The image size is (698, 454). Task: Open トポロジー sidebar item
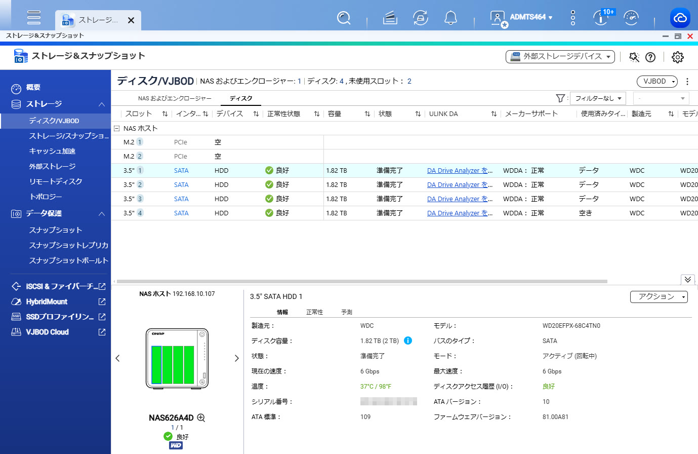pos(46,197)
